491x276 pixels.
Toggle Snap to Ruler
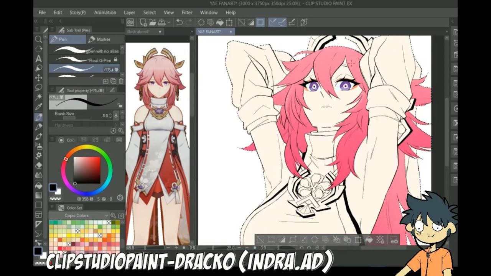pyautogui.click(x=272, y=22)
